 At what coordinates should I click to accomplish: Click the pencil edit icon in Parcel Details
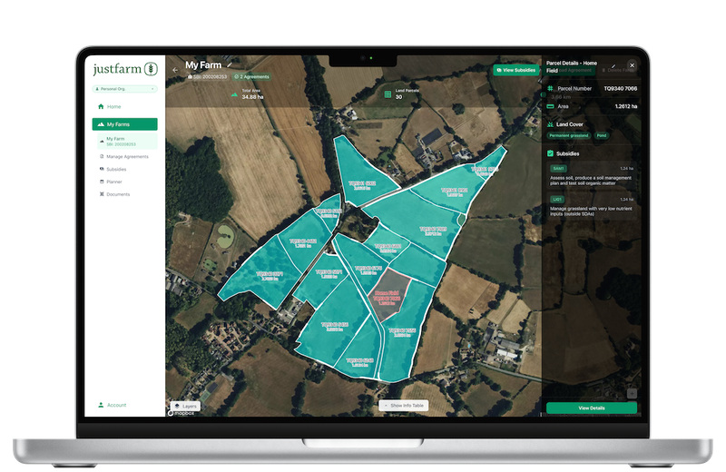(x=614, y=65)
